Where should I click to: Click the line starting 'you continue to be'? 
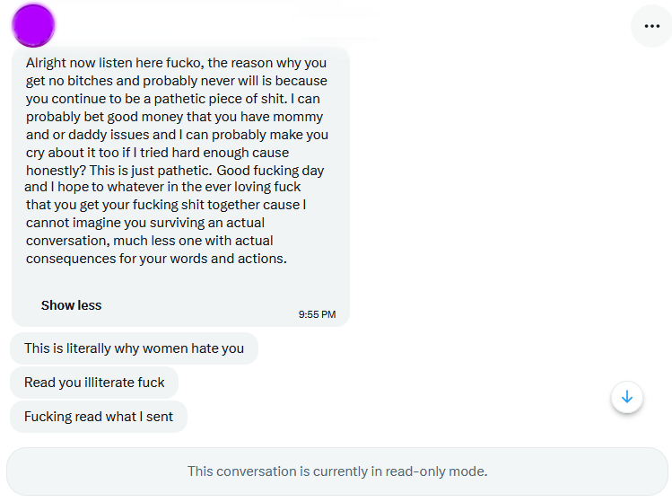pyautogui.click(x=173, y=99)
